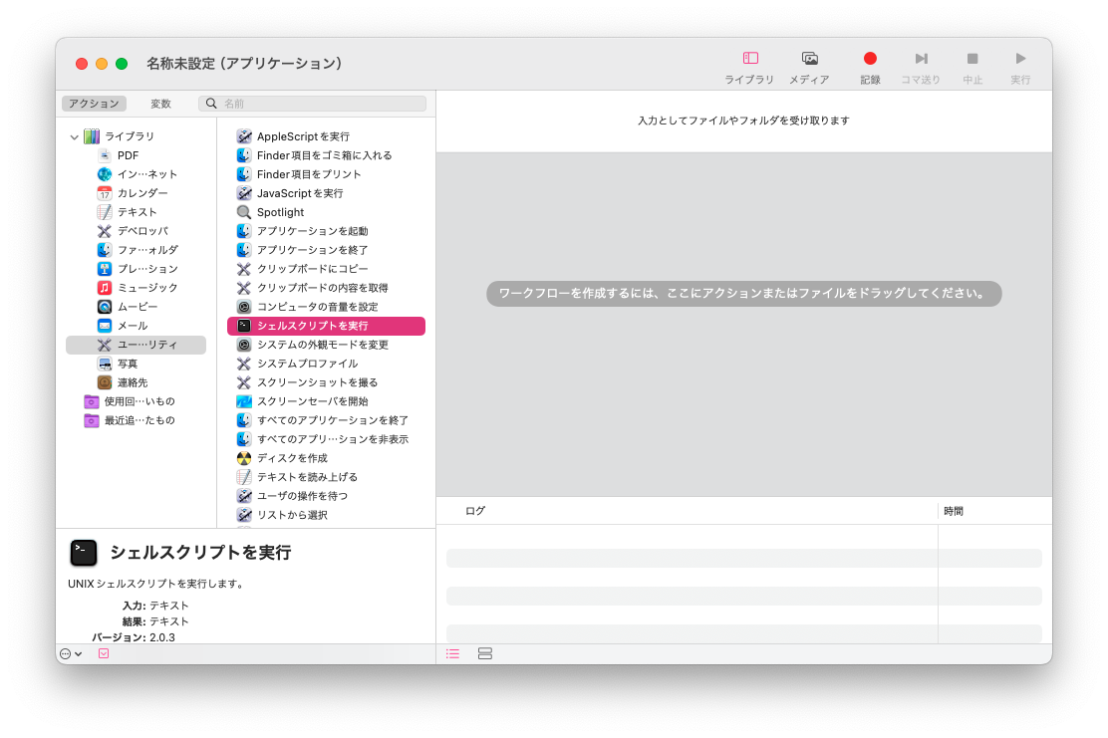Select the アクション tab
The image size is (1108, 738).
point(94,104)
